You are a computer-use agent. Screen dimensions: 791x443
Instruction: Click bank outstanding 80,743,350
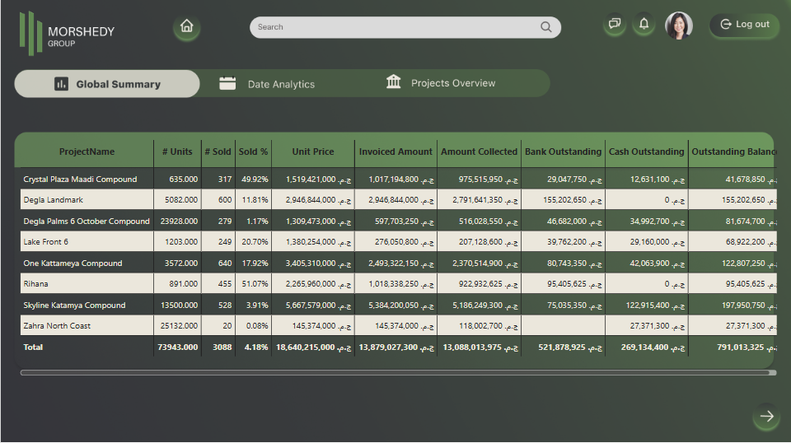(574, 263)
